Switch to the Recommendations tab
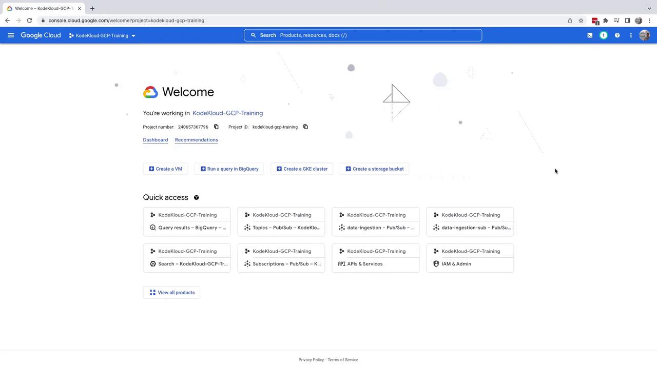Image resolution: width=657 pixels, height=369 pixels. click(x=197, y=140)
